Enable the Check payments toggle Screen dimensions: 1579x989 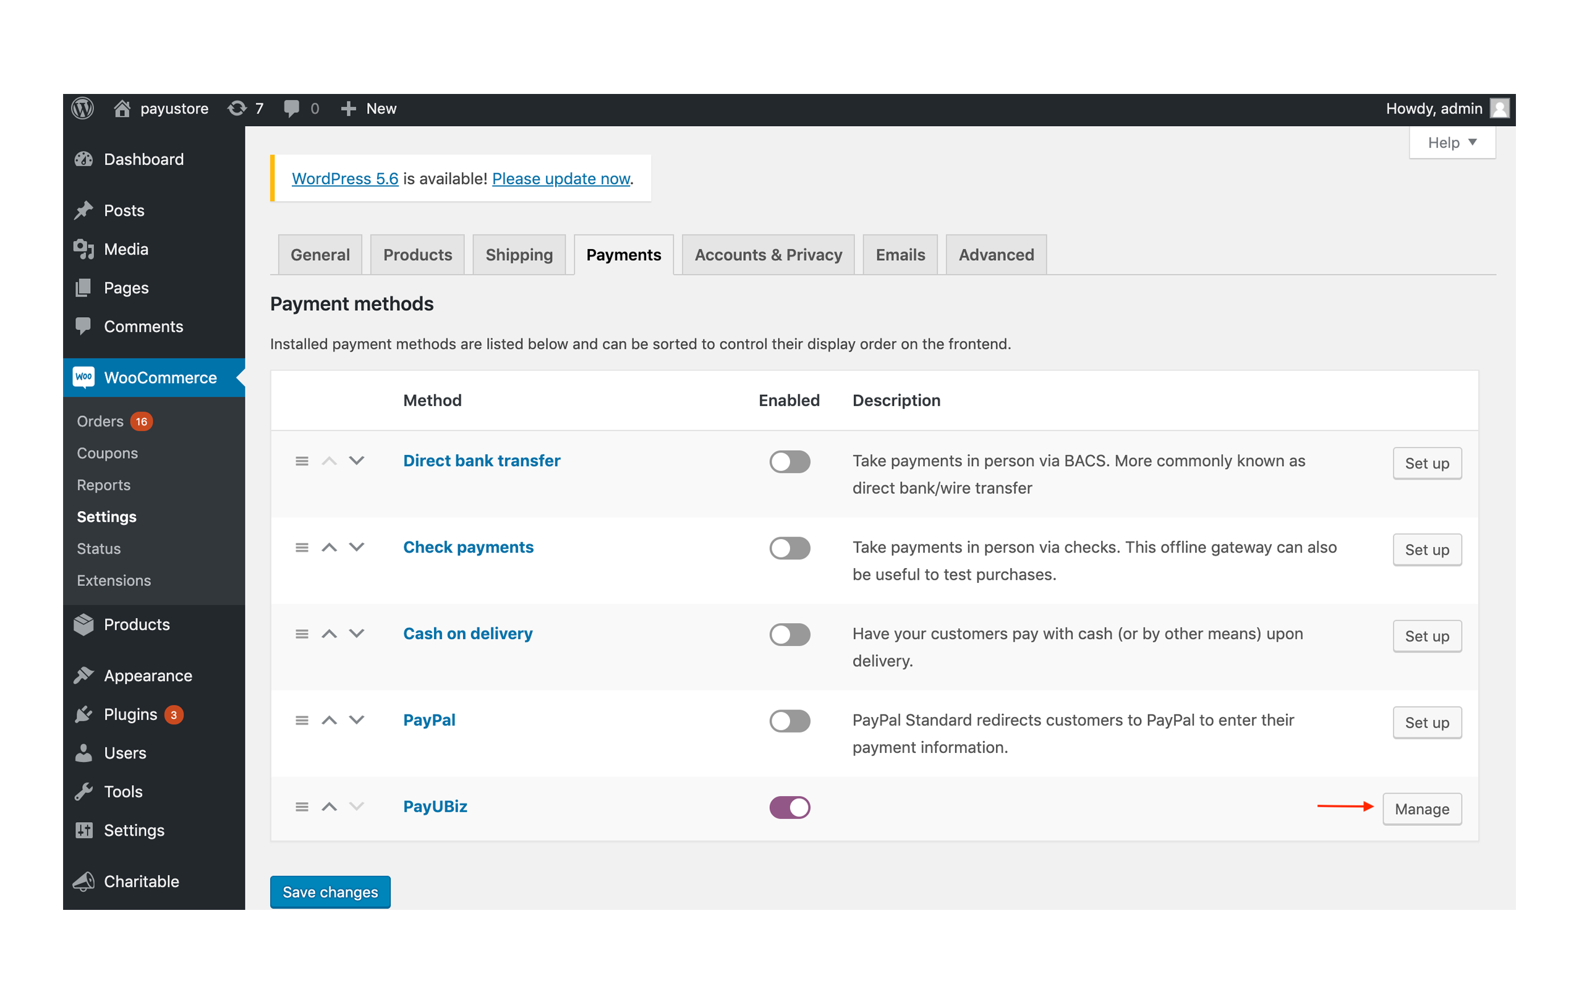[789, 548]
